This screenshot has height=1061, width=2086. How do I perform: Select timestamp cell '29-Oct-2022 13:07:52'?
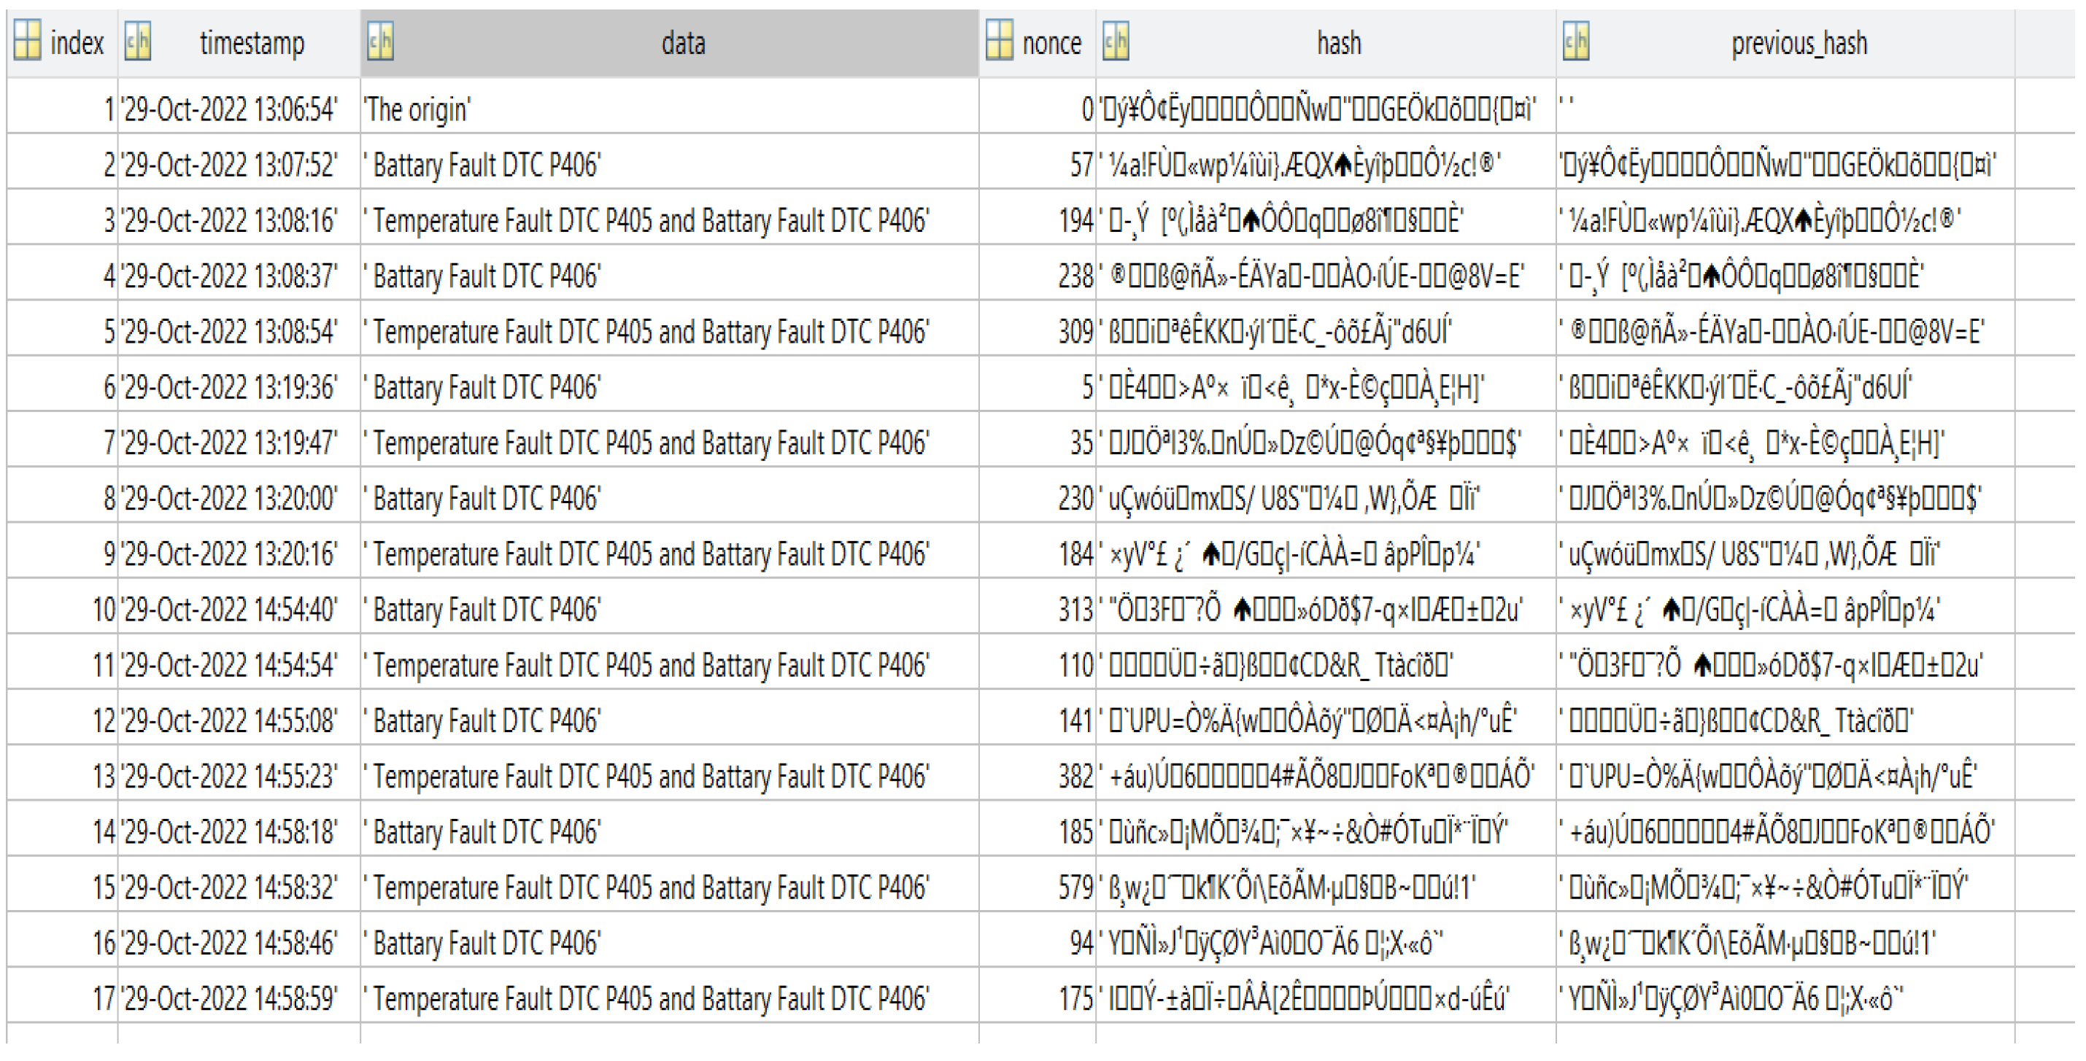coord(229,165)
